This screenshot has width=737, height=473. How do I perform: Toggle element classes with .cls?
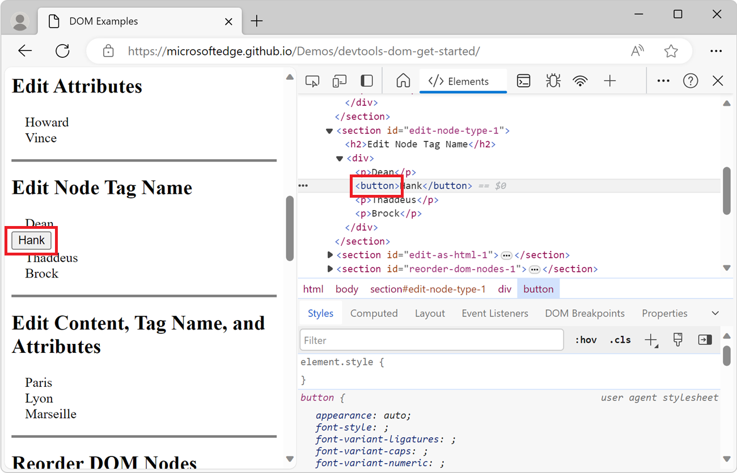click(x=620, y=339)
